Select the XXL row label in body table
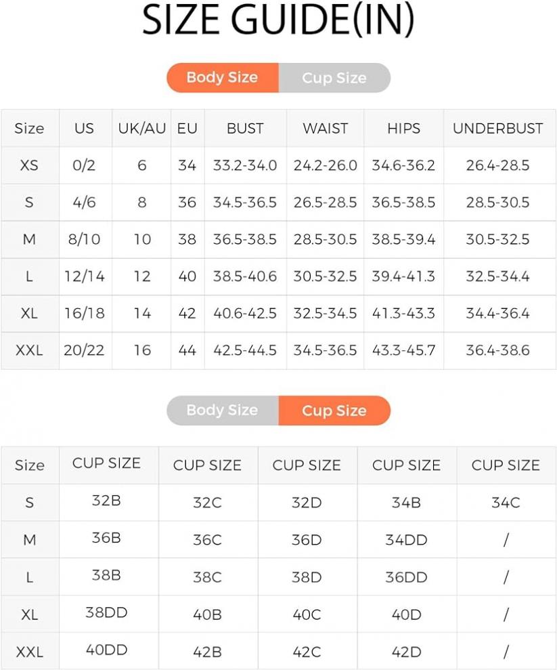 click(x=30, y=350)
